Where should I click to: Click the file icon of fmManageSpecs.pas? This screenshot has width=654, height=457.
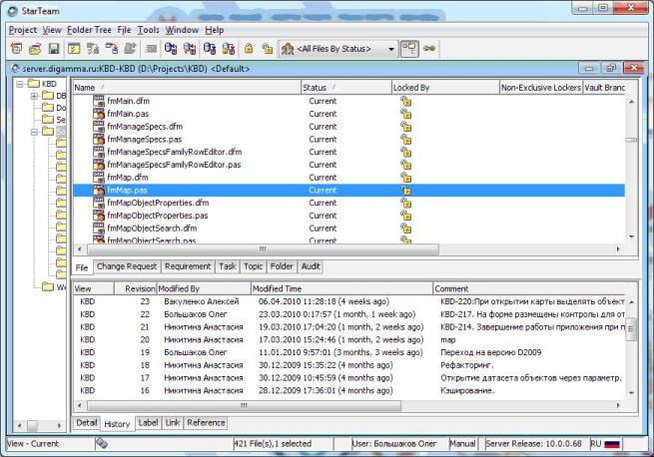click(x=99, y=140)
